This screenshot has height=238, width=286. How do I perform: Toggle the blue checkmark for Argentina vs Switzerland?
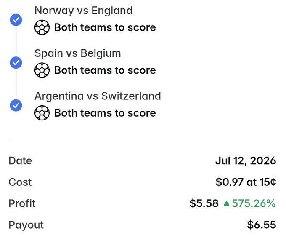pos(16,105)
